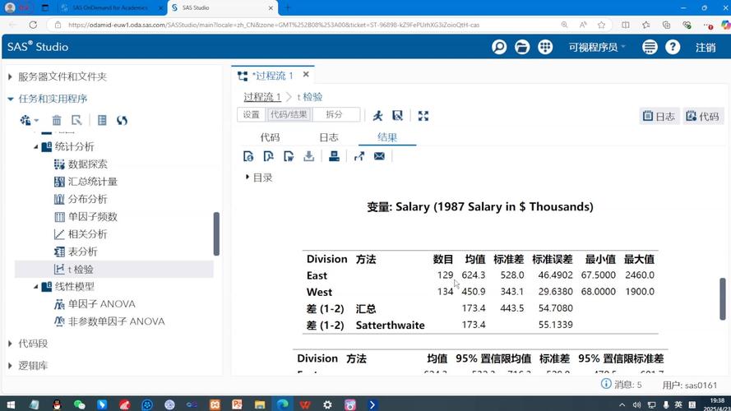This screenshot has width=731, height=411.
Task: Click the email results envelope icon
Action: (380, 156)
